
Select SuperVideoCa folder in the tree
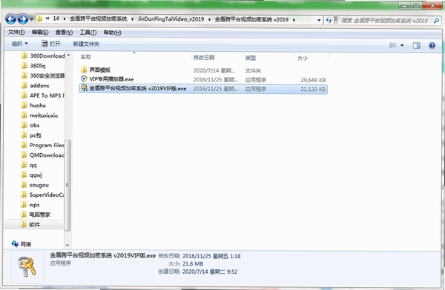(x=43, y=195)
